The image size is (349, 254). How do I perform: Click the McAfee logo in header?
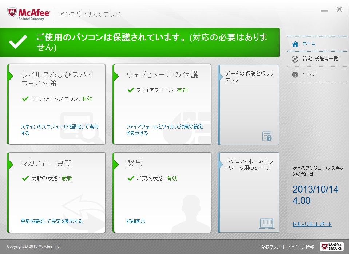pos(28,14)
